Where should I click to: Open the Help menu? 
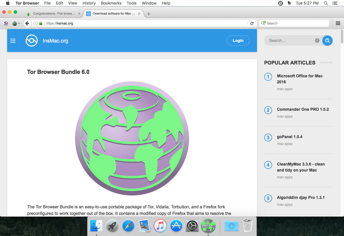tap(166, 3)
